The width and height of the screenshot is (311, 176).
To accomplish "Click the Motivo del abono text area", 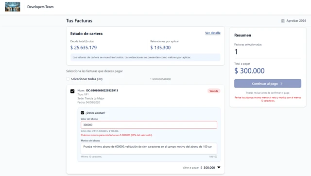I will pos(149,148).
